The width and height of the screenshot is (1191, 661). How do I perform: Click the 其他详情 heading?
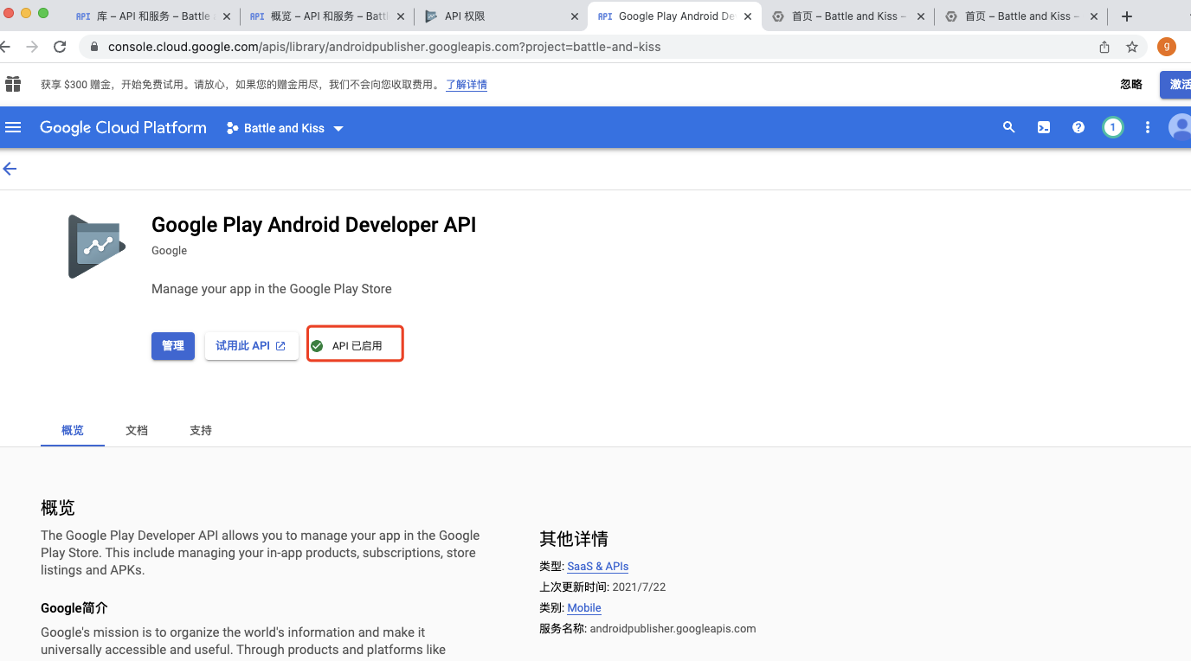(x=574, y=539)
